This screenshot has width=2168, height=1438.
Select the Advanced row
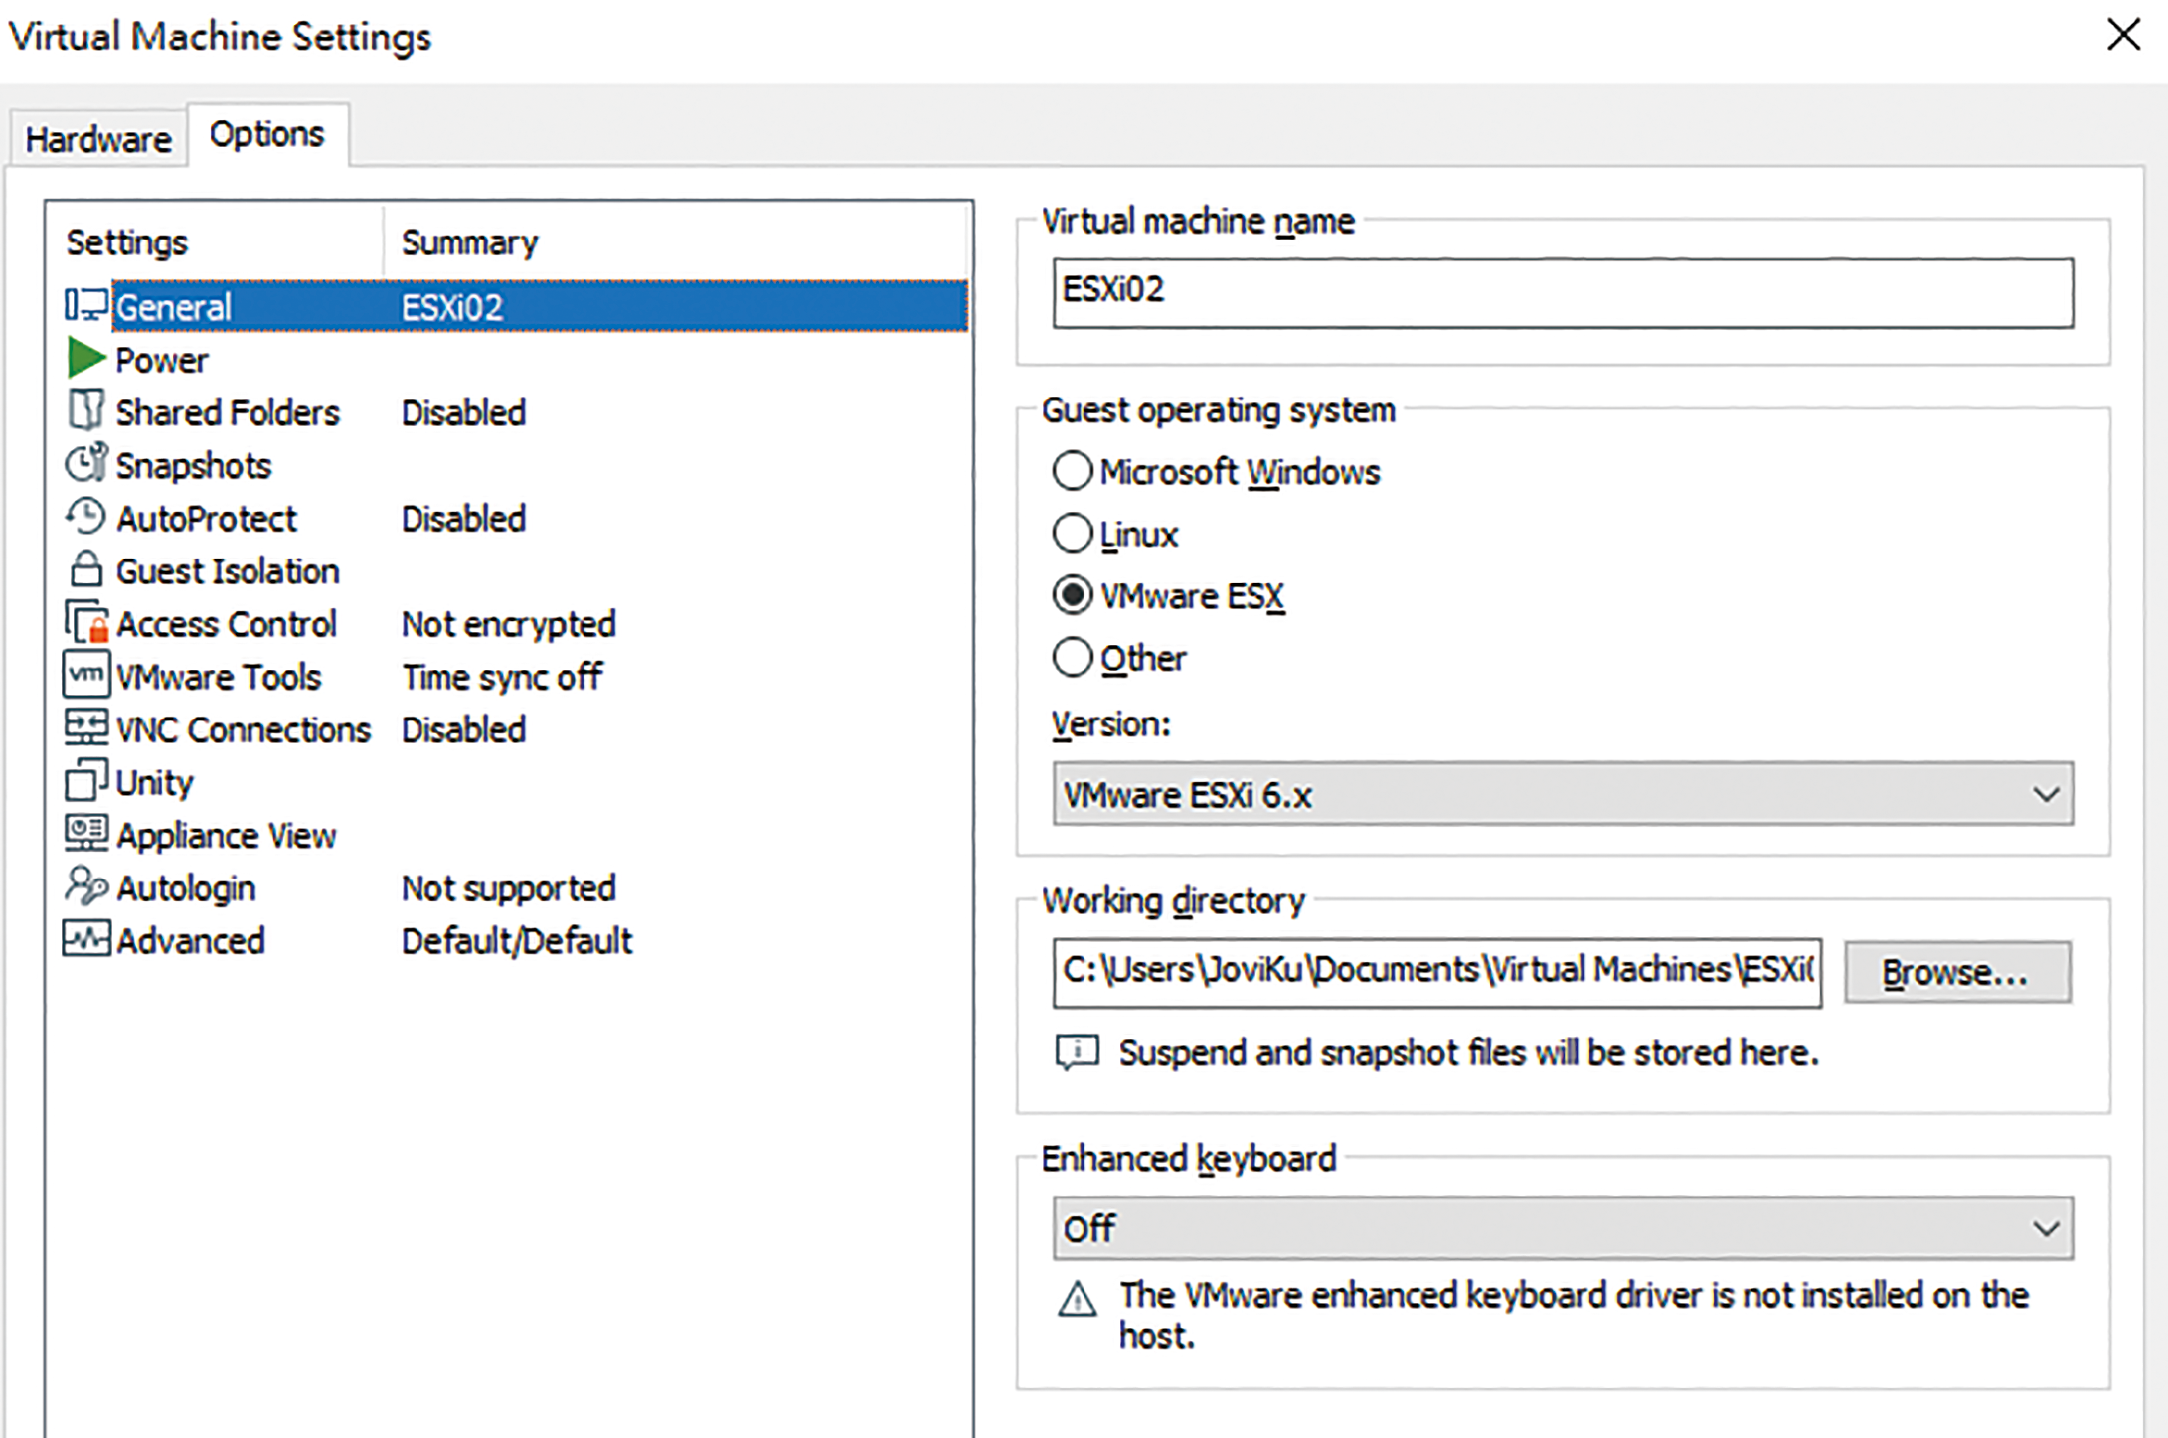[x=515, y=940]
